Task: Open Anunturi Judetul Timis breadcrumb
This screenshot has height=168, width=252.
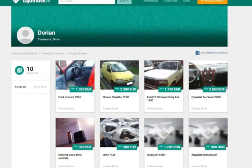Action: click(x=24, y=53)
